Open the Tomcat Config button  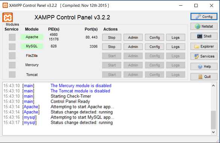[155, 75]
